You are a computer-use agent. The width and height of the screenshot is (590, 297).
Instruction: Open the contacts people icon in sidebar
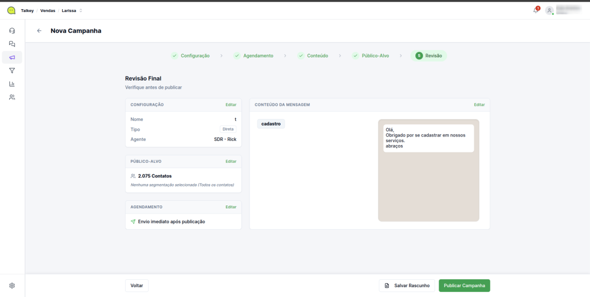(12, 97)
